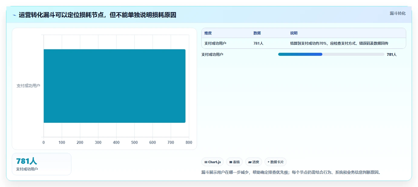Select the 数据卡片 chip

(x=275, y=162)
